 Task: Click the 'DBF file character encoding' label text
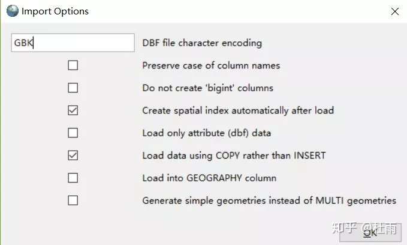(202, 43)
